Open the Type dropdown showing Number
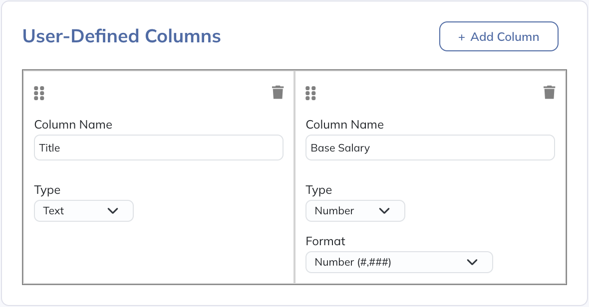 click(355, 211)
